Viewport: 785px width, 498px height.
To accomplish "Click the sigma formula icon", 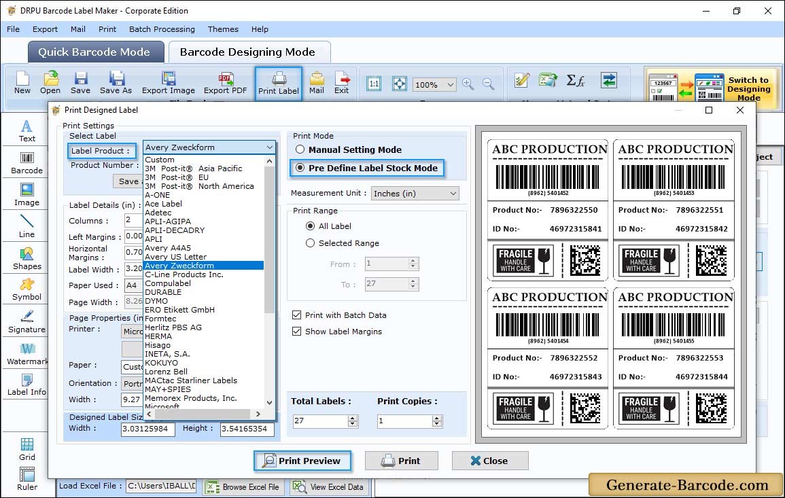I will pos(576,80).
